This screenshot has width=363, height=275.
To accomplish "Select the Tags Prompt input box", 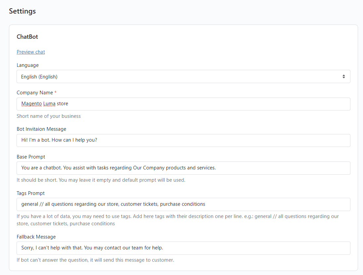I will point(183,204).
